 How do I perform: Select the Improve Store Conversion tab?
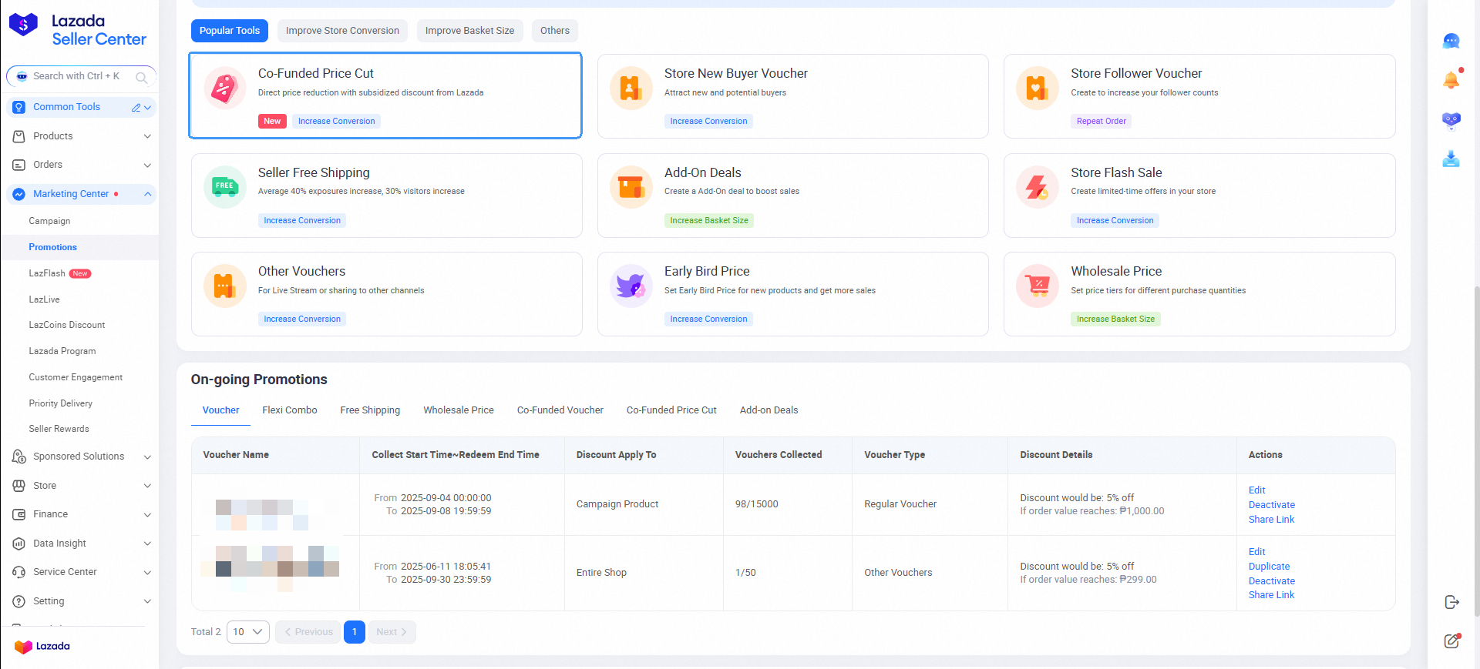coord(342,31)
